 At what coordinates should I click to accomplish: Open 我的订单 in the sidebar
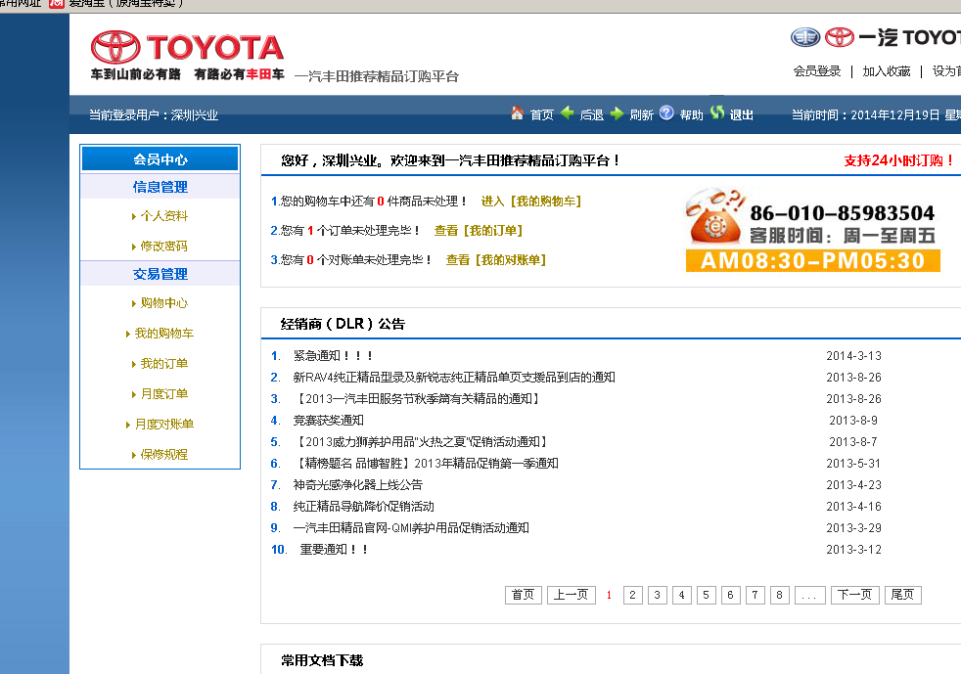click(x=163, y=363)
